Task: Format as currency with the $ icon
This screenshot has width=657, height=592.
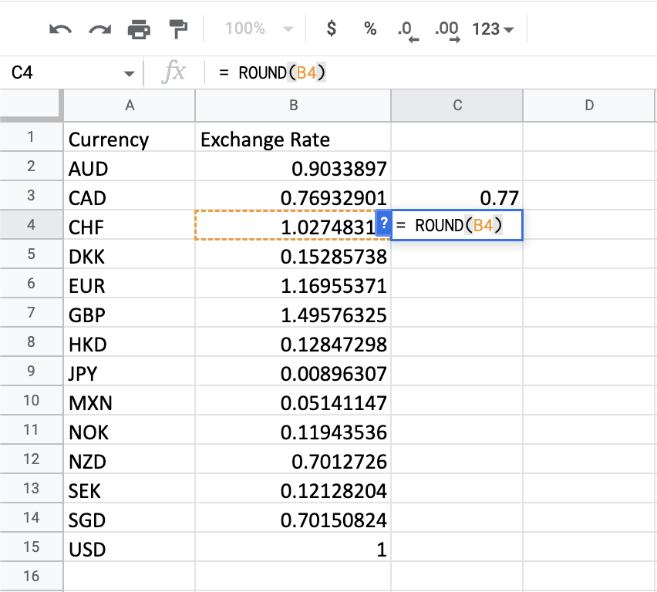Action: (331, 29)
